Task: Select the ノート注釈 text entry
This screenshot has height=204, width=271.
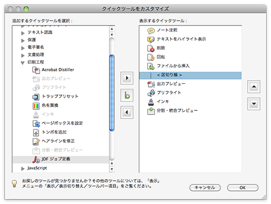Action: coord(167,30)
